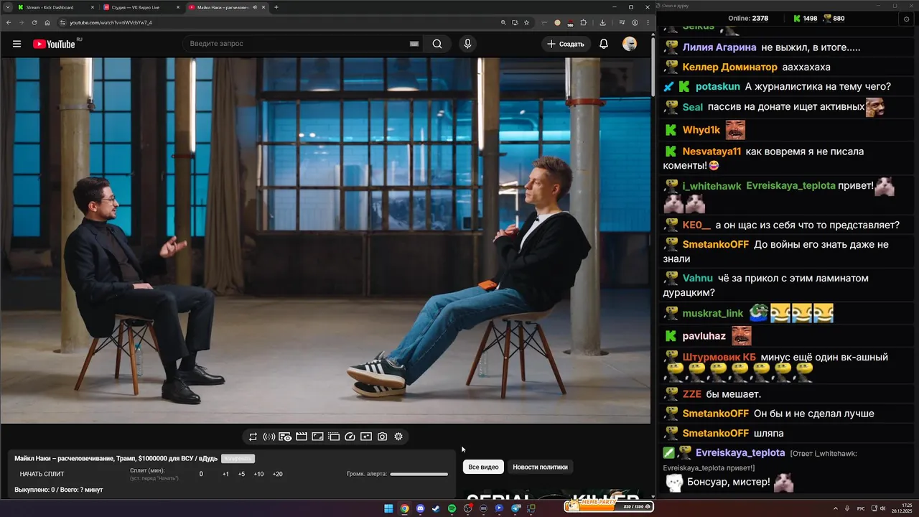919x517 pixels.
Task: Switch the РУС keyboard language indicator
Action: [861, 508]
